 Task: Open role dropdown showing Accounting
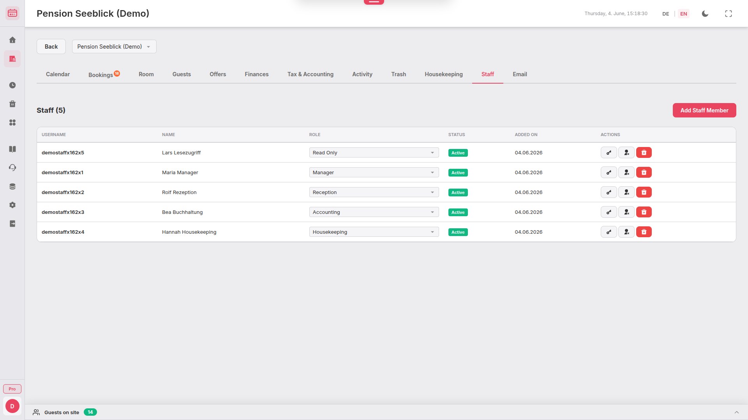(374, 212)
